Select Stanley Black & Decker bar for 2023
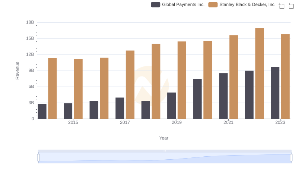This screenshot has height=172, width=298. [285, 76]
